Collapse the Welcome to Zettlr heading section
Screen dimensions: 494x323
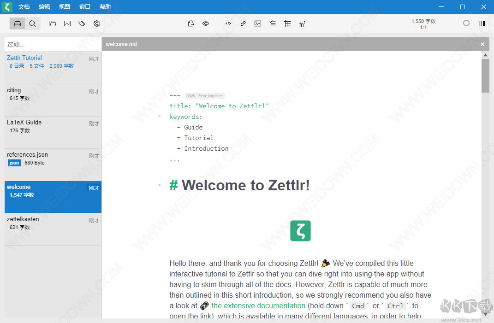160,185
